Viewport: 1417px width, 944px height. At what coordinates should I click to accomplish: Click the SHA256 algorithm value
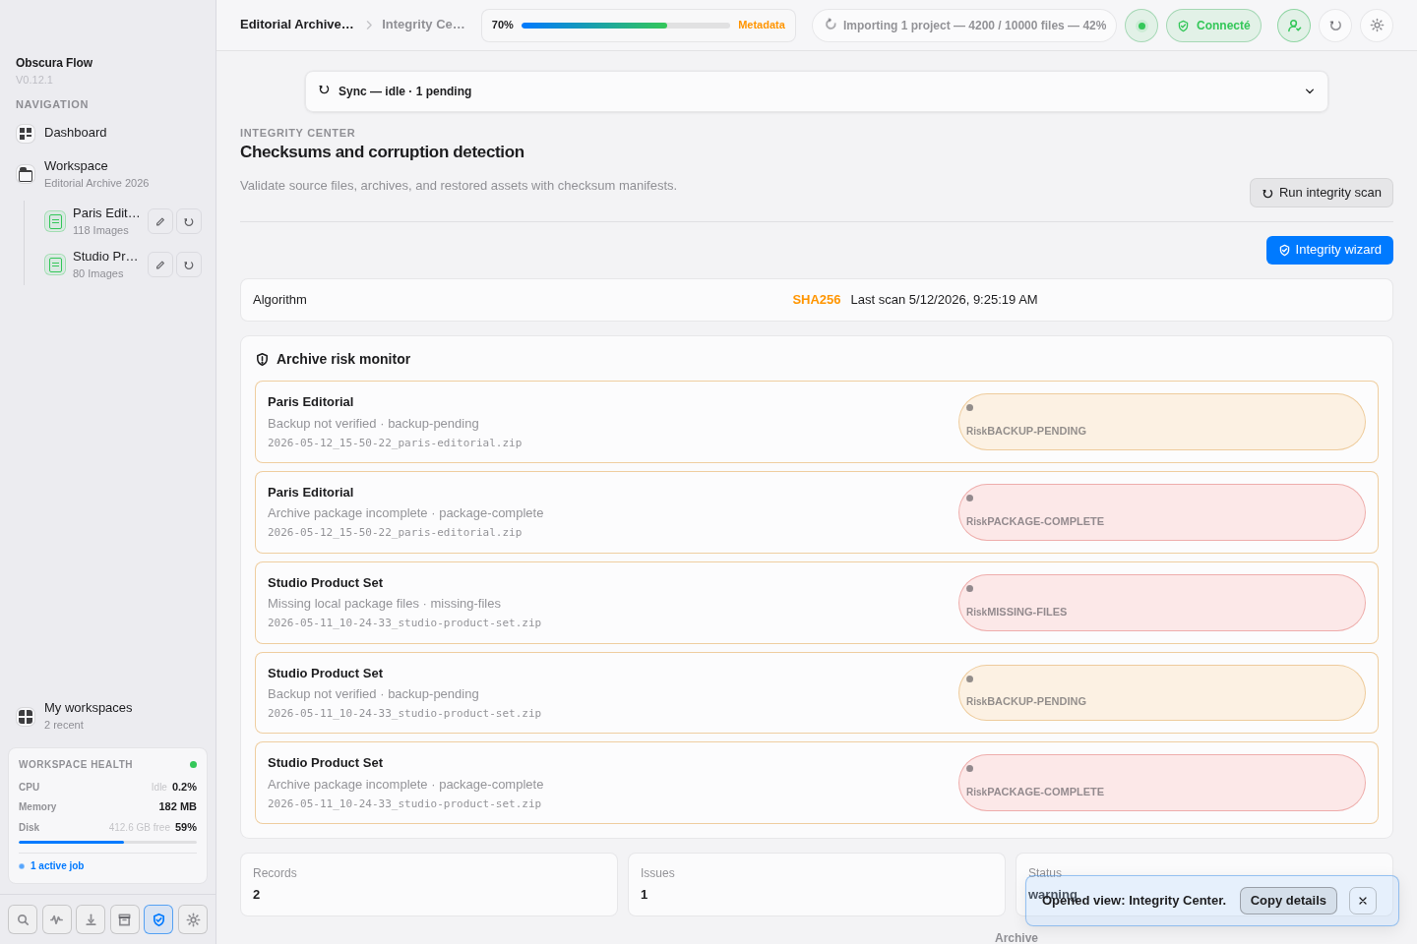click(x=817, y=300)
